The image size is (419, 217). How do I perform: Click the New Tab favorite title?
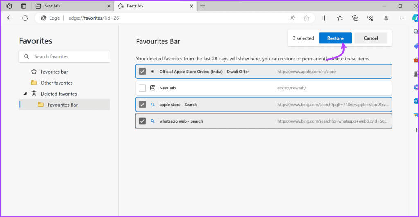point(167,88)
